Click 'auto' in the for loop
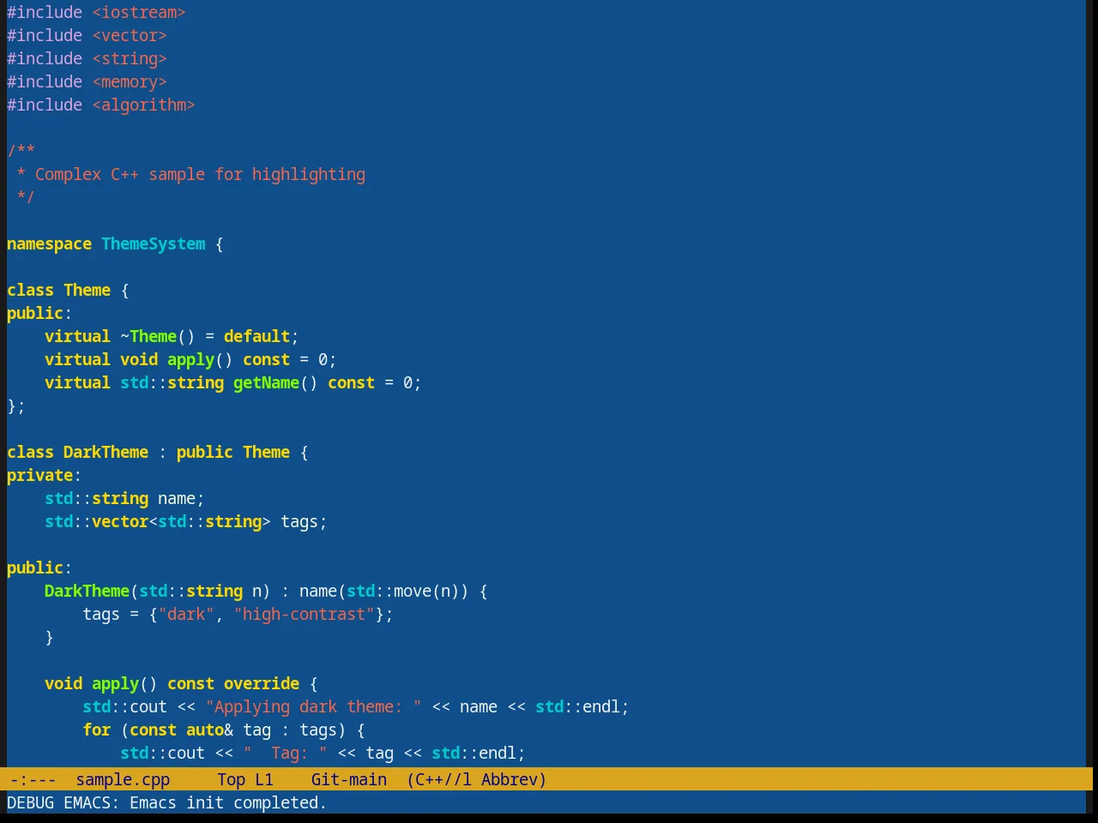 coord(205,730)
